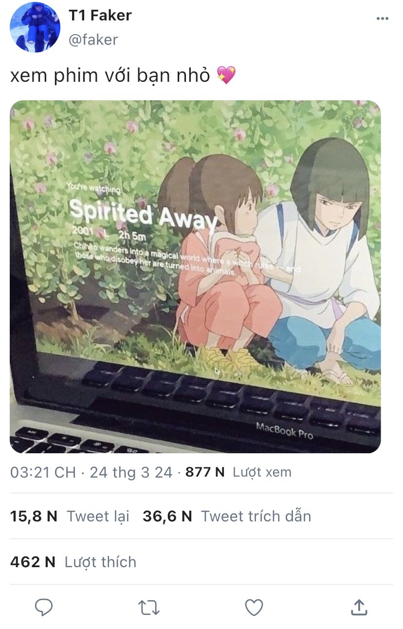Toggle the heart like icon
The height and width of the screenshot is (629, 403).
[254, 607]
